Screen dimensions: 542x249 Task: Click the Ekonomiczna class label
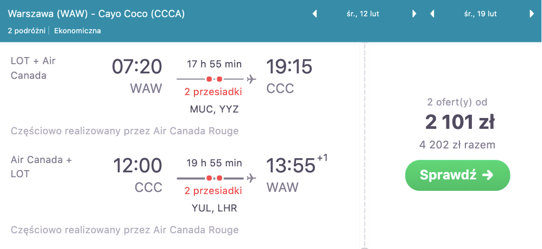click(x=78, y=31)
